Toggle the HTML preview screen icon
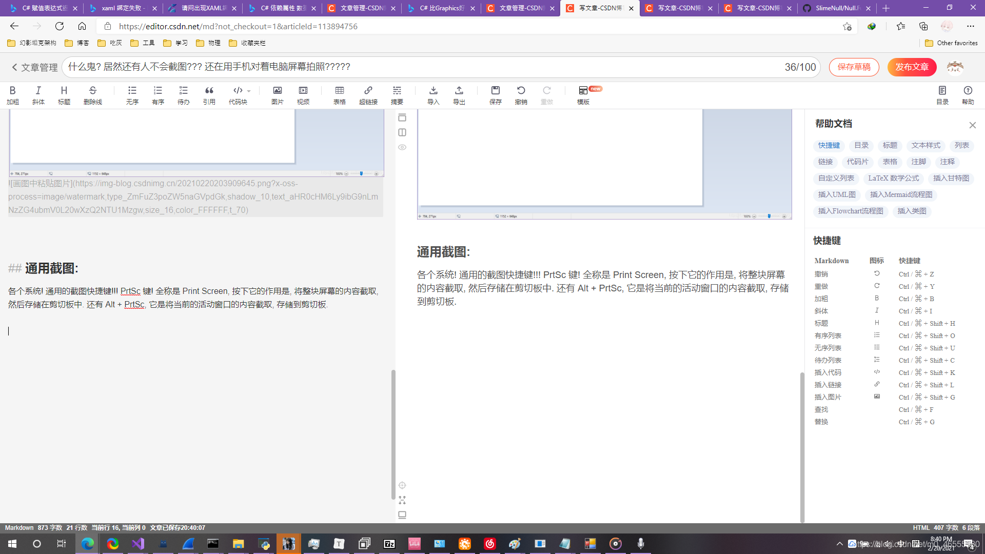Image resolution: width=985 pixels, height=554 pixels. (x=402, y=515)
